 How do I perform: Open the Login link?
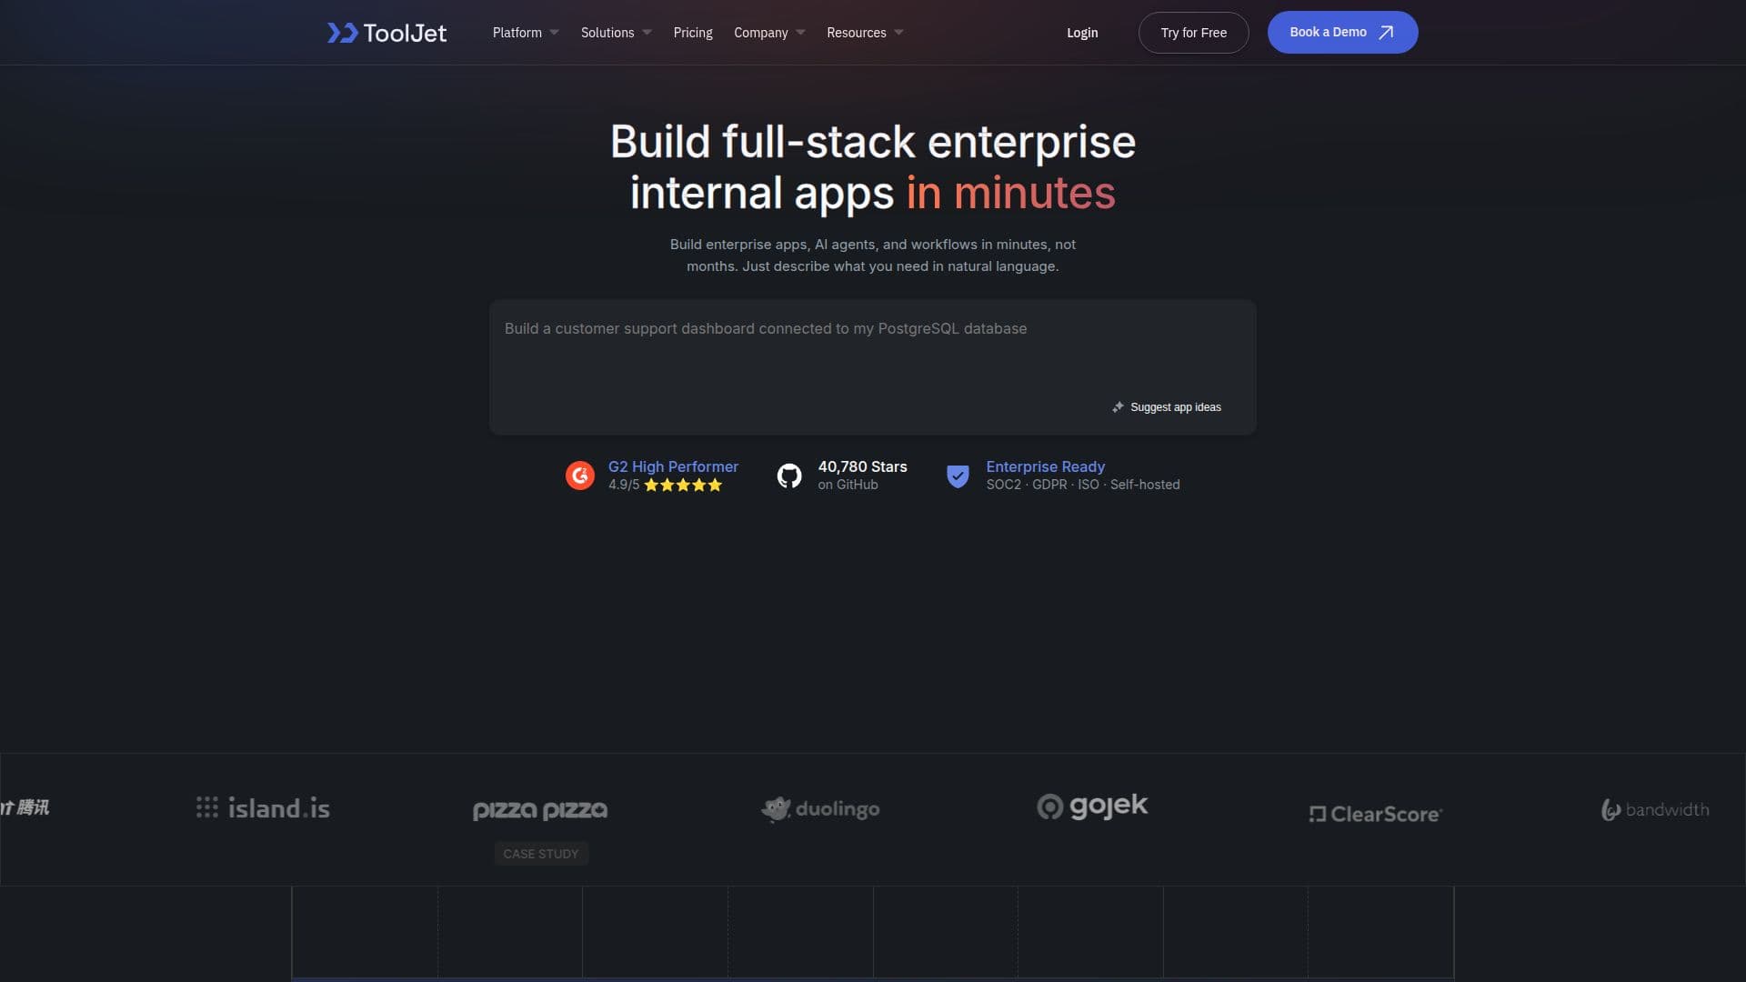[1082, 33]
